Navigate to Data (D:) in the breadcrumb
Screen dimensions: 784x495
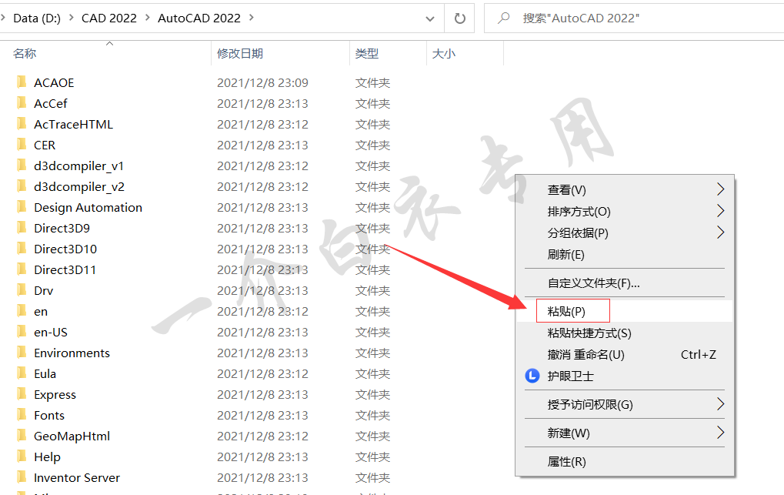click(x=37, y=18)
